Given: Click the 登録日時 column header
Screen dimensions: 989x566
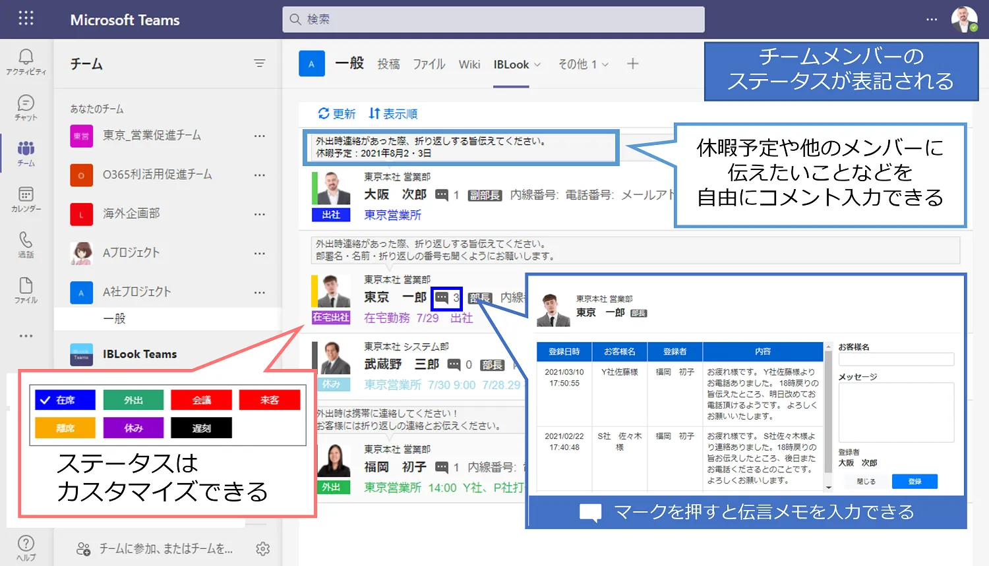Looking at the screenshot, I should [x=565, y=352].
